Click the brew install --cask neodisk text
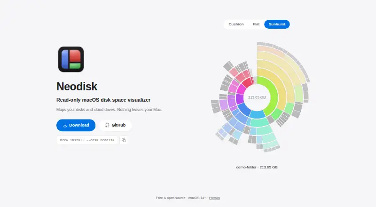Screen dimensions: 376x207 87,140
